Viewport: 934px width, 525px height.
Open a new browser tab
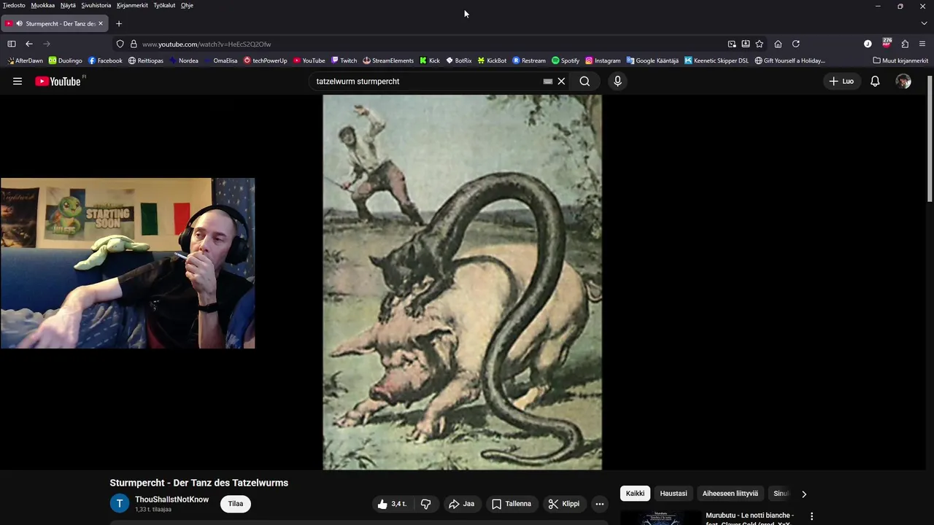coord(119,23)
